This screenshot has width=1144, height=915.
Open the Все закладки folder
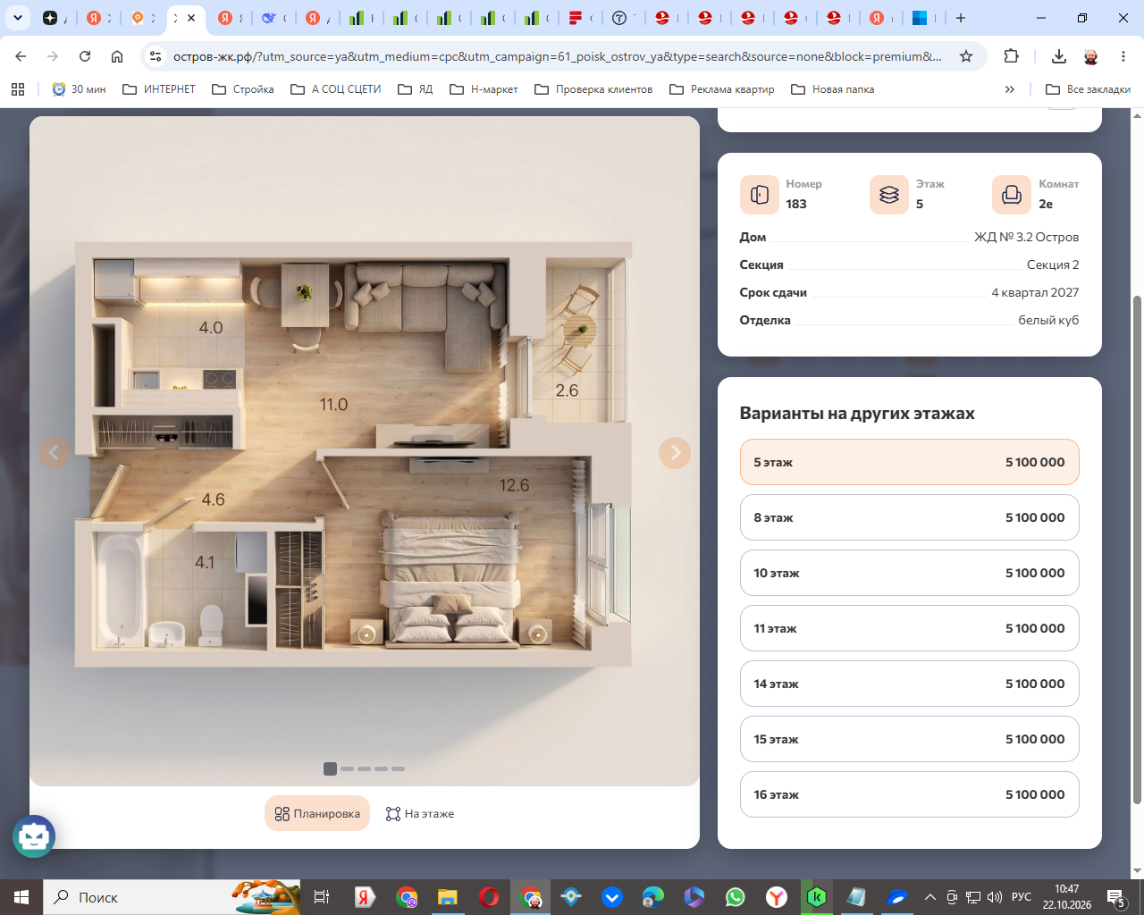coord(1088,89)
